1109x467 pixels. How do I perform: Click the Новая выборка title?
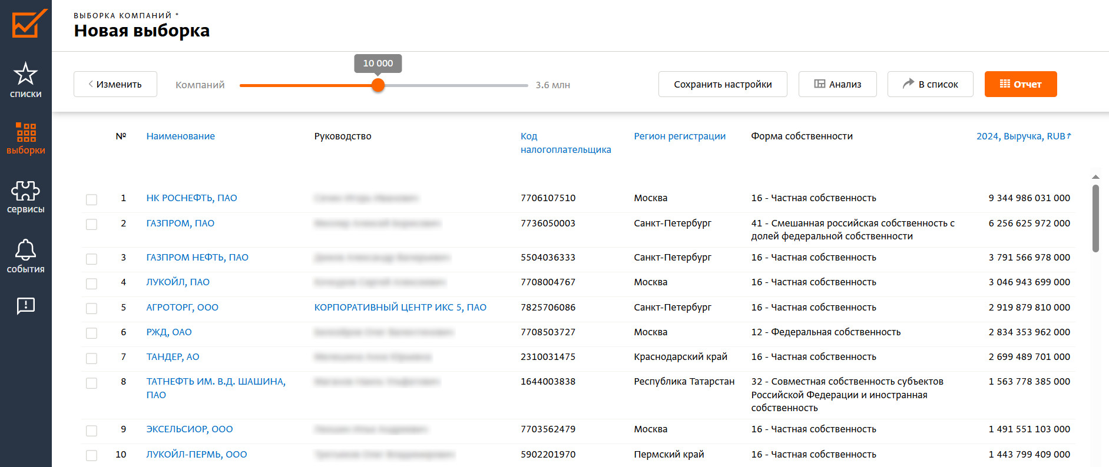[x=141, y=31]
